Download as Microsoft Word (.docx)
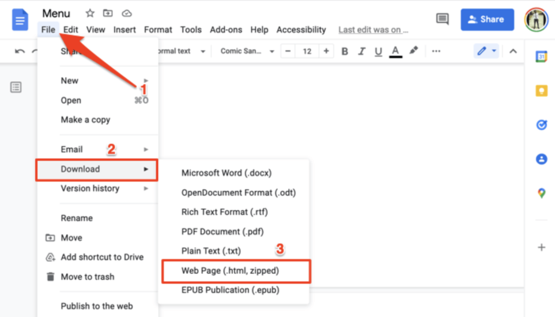The height and width of the screenshot is (317, 555). coord(234,173)
